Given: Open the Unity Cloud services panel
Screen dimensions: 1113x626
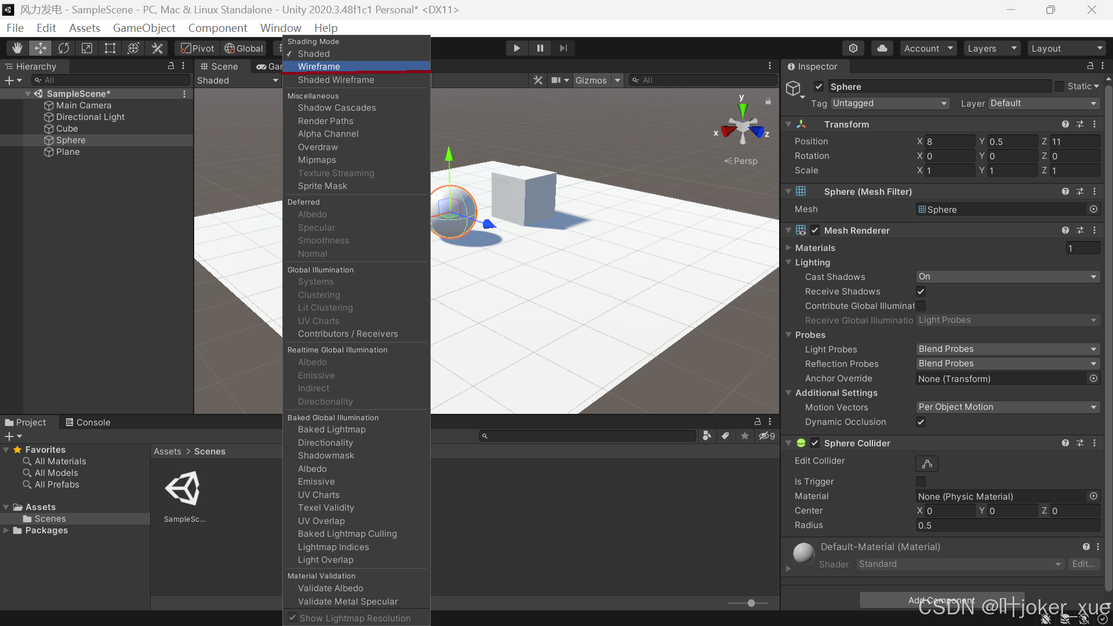Looking at the screenshot, I should 882,48.
